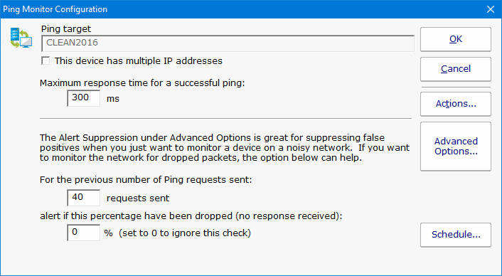
Task: Click the dropped percentage field showing 0
Action: (84, 233)
